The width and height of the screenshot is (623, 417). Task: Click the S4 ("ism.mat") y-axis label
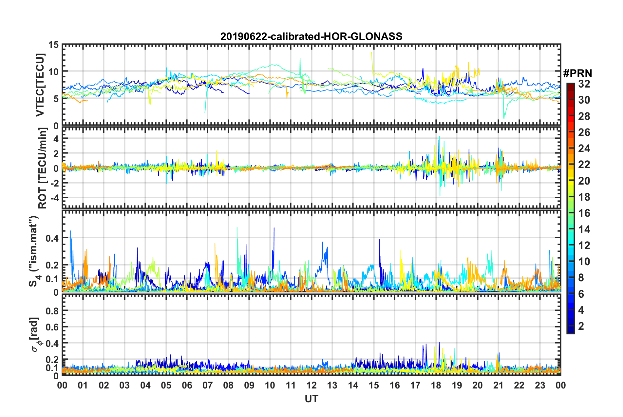click(34, 251)
